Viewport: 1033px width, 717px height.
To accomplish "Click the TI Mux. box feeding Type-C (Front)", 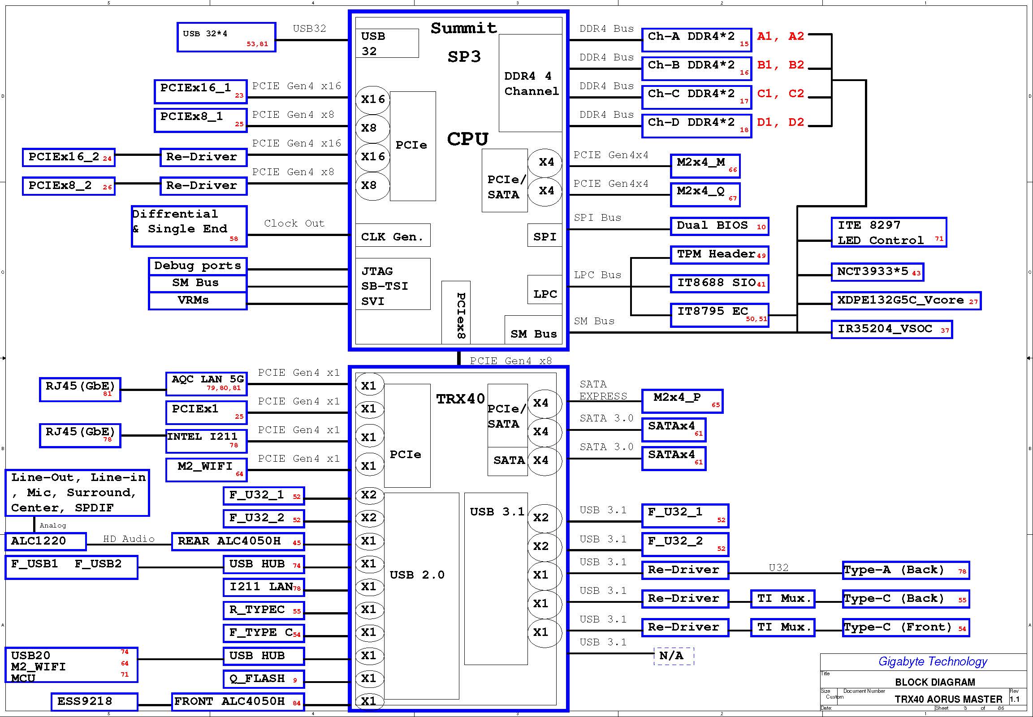I will [782, 628].
